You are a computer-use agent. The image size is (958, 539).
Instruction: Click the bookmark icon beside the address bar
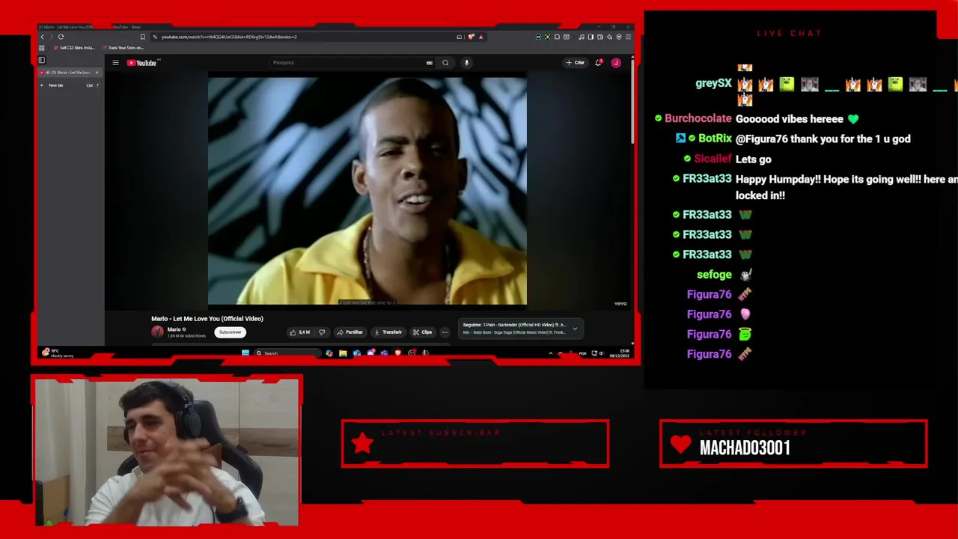click(142, 37)
